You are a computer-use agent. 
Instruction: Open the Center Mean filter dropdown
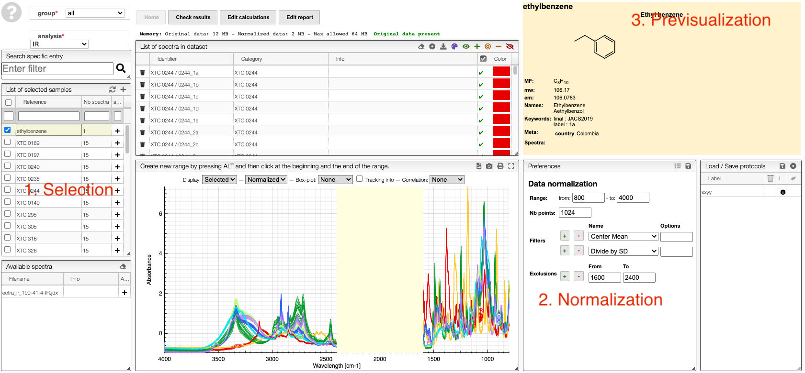(624, 236)
